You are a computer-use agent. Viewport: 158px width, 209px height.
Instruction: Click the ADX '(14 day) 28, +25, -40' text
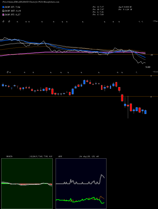coord(89,156)
